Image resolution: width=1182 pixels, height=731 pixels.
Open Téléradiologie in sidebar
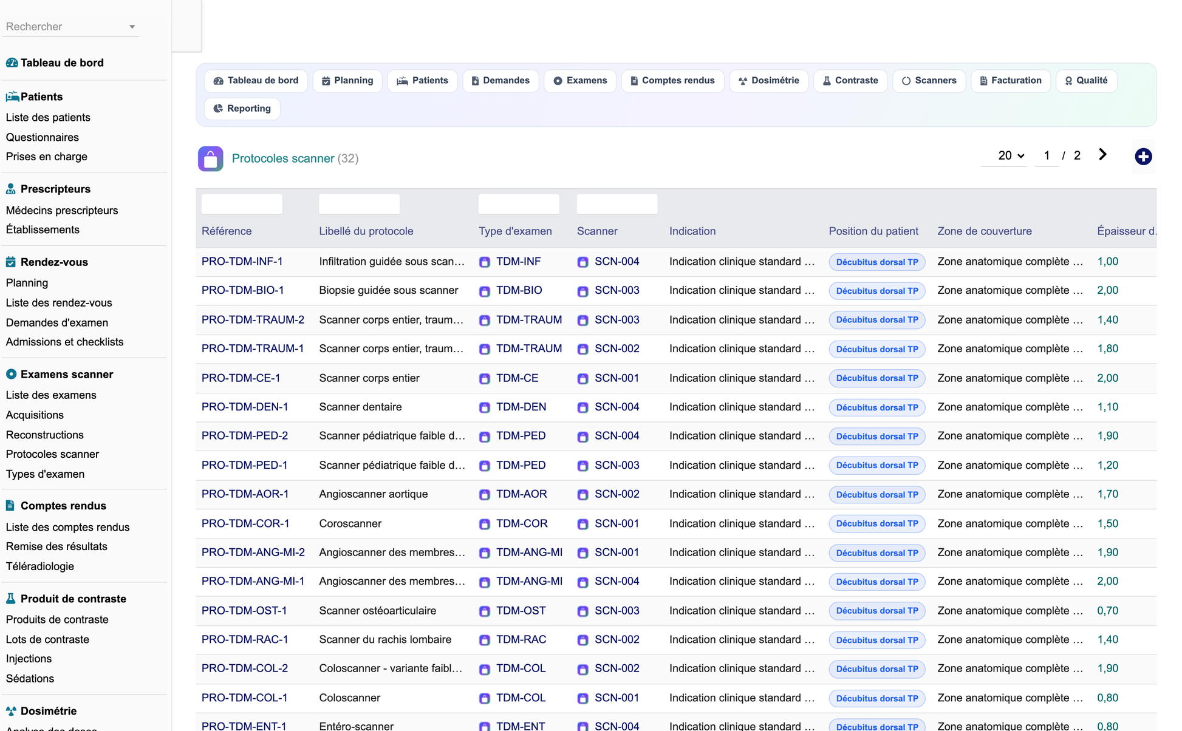40,566
